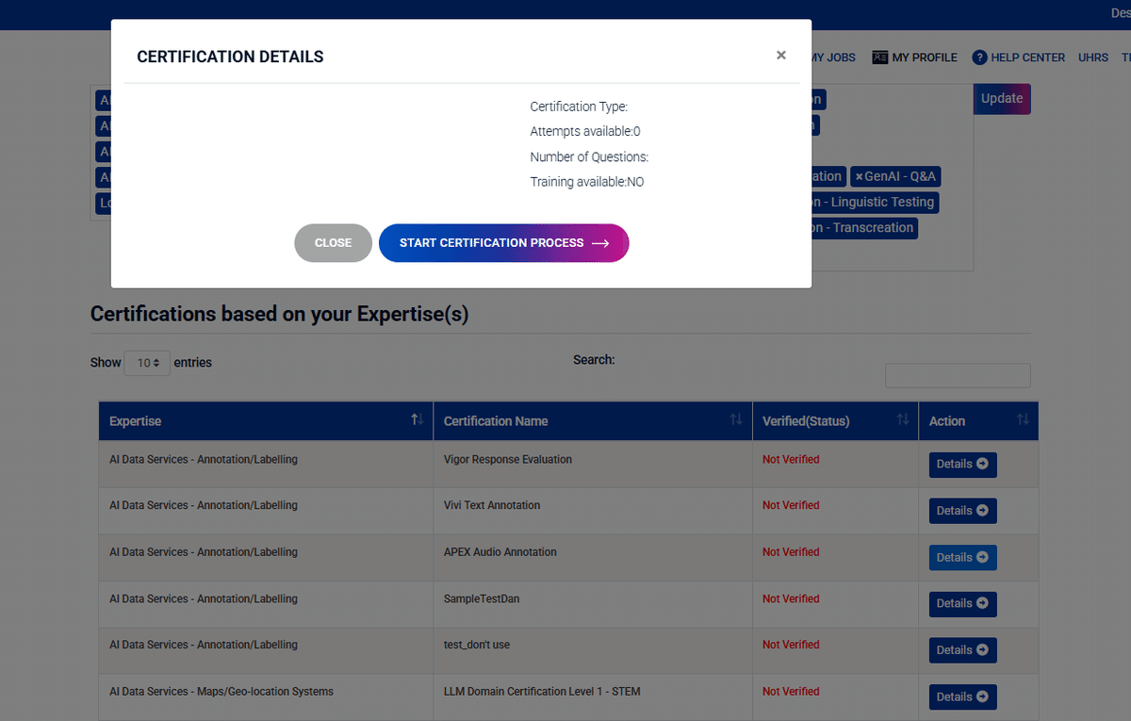
Task: Open Details for Vivi Text Annotation
Action: tap(962, 511)
